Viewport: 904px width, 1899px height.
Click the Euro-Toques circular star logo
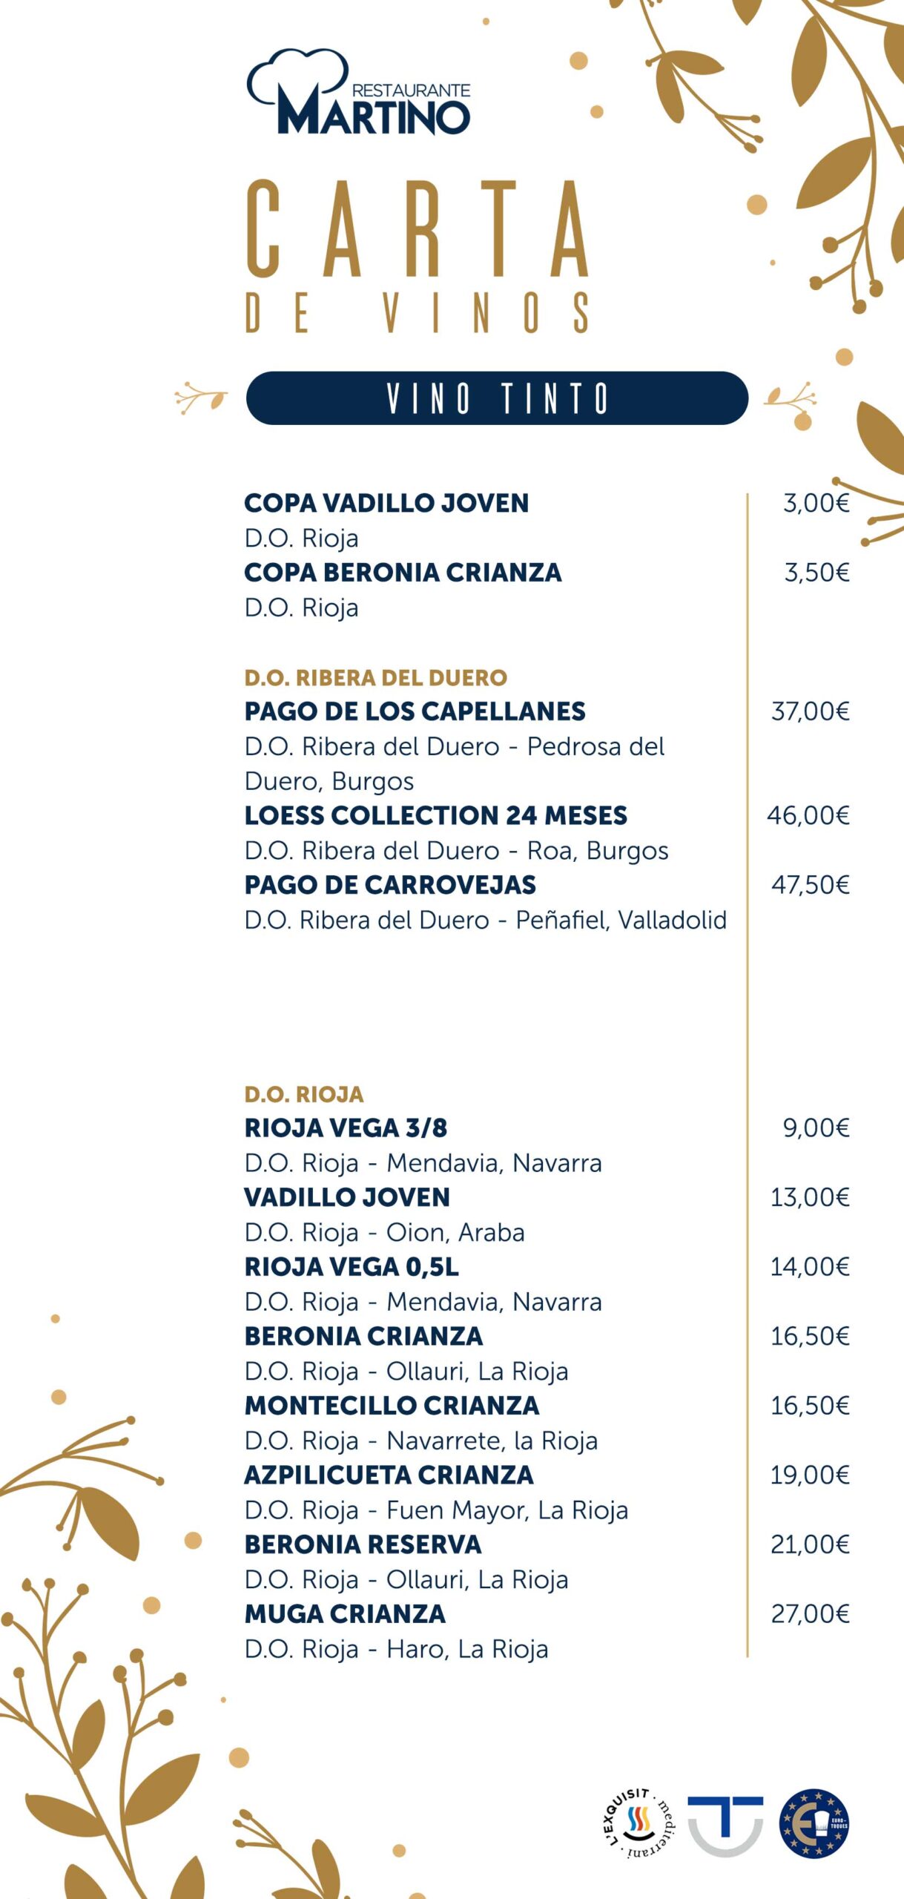[814, 1823]
